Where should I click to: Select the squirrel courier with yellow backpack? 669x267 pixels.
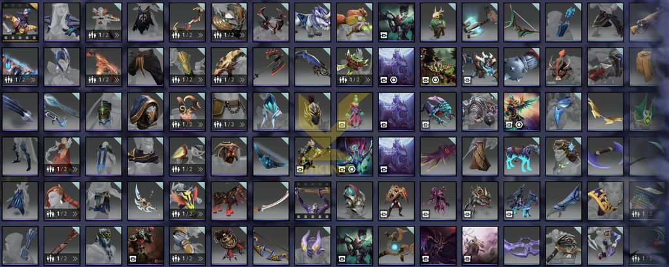(x=355, y=22)
